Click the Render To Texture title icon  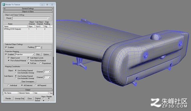[4, 5]
